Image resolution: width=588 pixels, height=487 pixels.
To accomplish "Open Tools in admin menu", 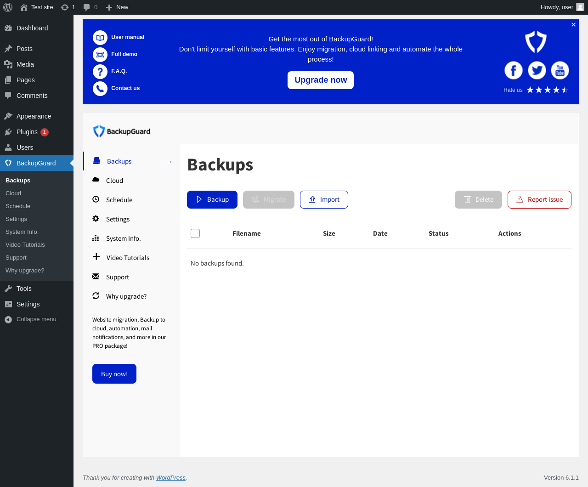I will (37, 289).
